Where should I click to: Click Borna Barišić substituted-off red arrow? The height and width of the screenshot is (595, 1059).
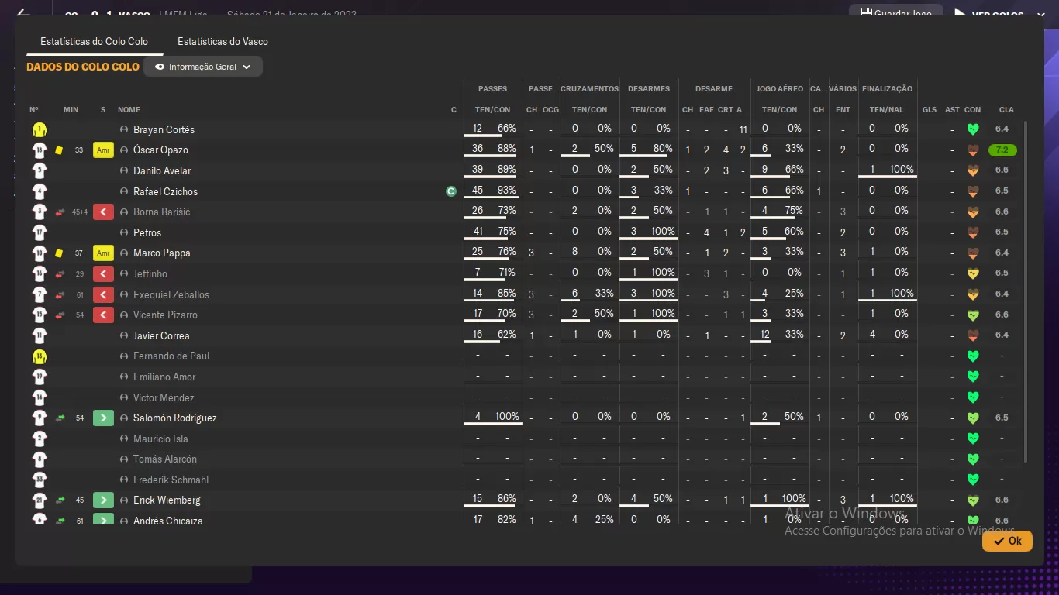[103, 212]
